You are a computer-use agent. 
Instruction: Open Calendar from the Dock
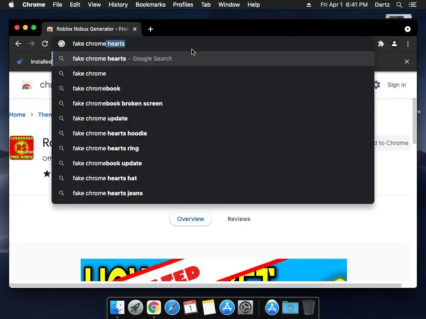pyautogui.click(x=190, y=308)
